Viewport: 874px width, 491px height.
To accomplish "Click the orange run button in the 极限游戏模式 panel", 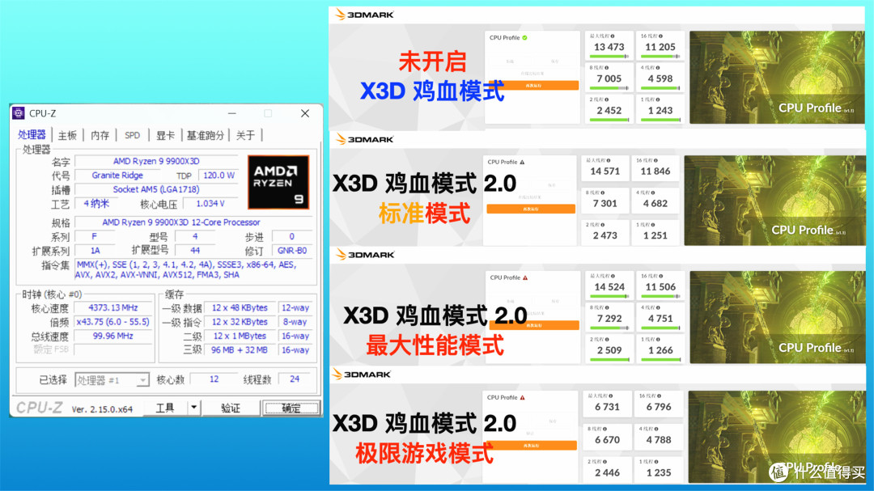I will click(531, 446).
